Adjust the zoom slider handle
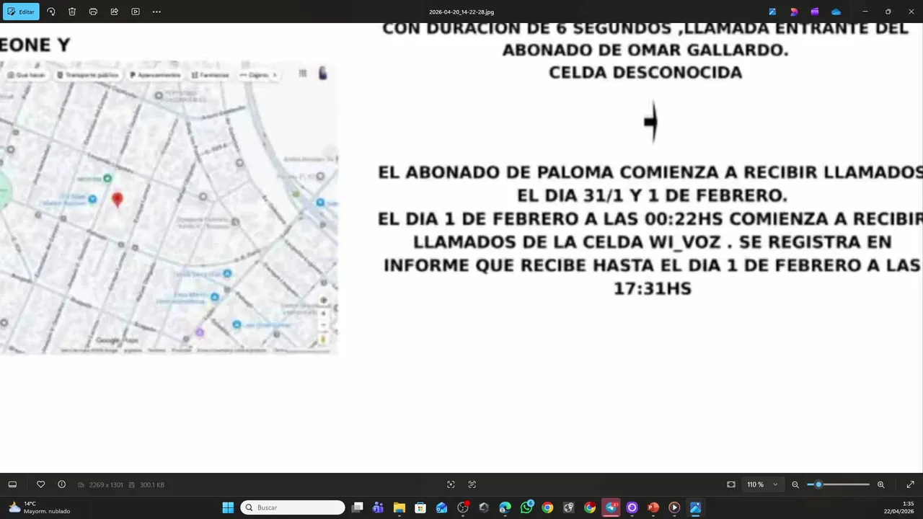 pyautogui.click(x=818, y=484)
